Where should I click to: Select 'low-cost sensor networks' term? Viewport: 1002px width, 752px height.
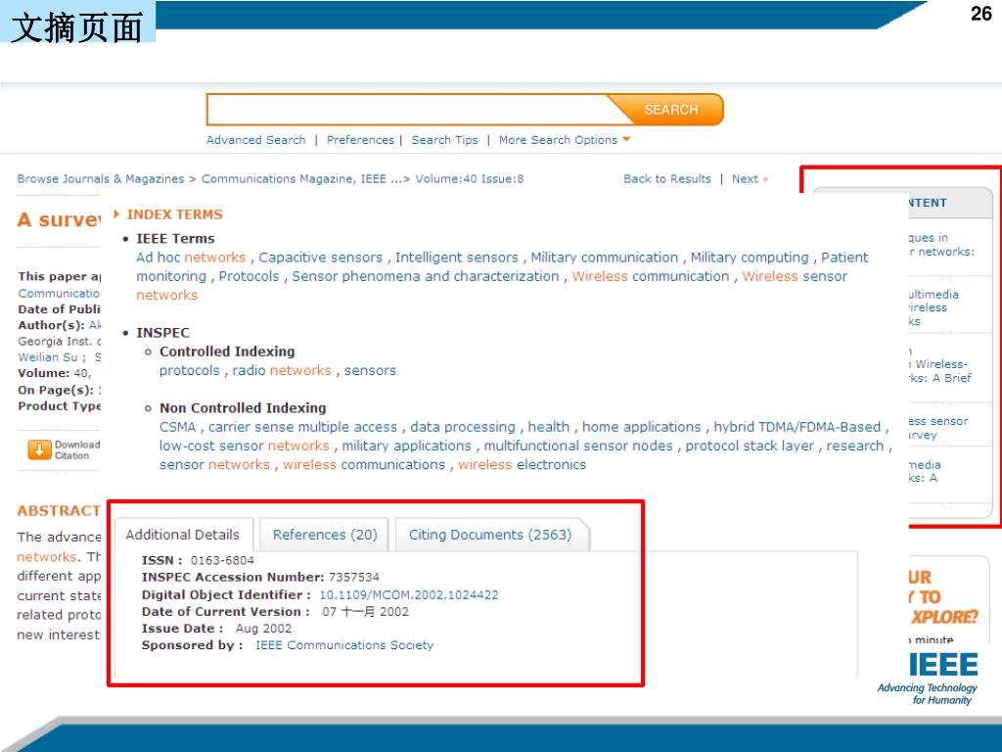pyautogui.click(x=244, y=446)
